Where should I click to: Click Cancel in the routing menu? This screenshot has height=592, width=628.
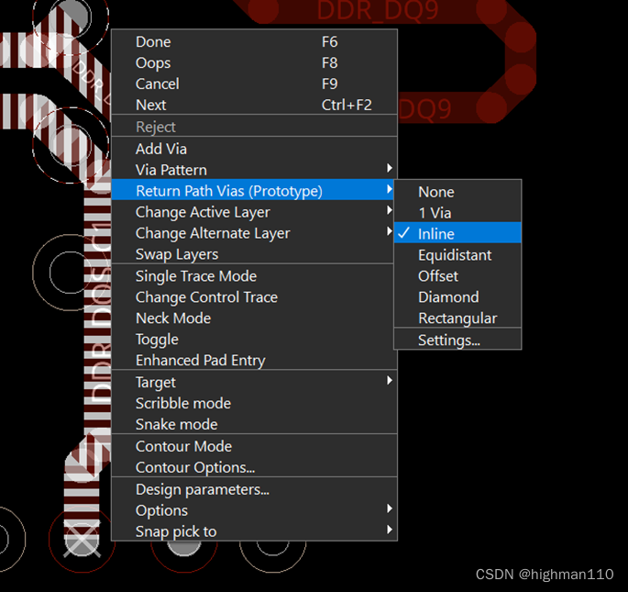pos(157,84)
